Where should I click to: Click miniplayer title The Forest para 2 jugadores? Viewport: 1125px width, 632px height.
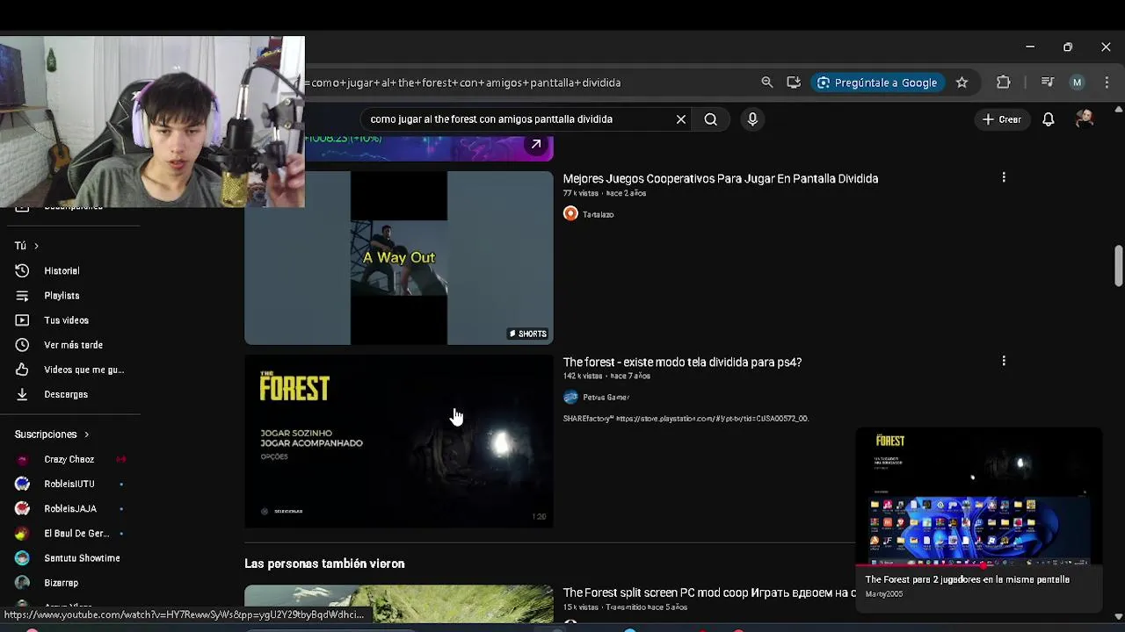point(967,579)
